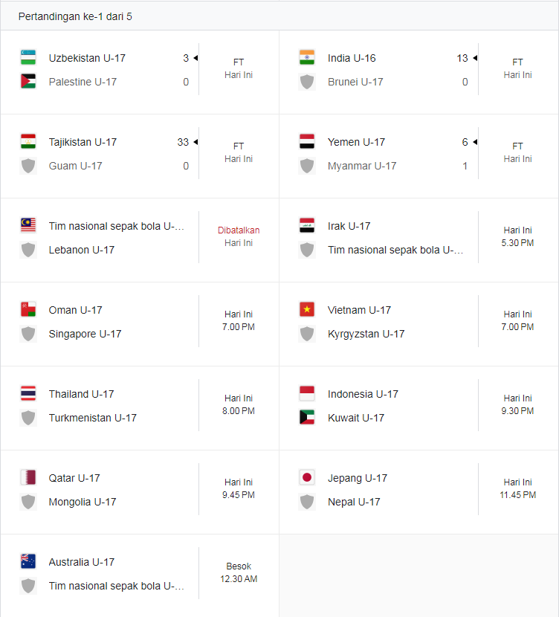Click the Australia flag icon

(28, 561)
